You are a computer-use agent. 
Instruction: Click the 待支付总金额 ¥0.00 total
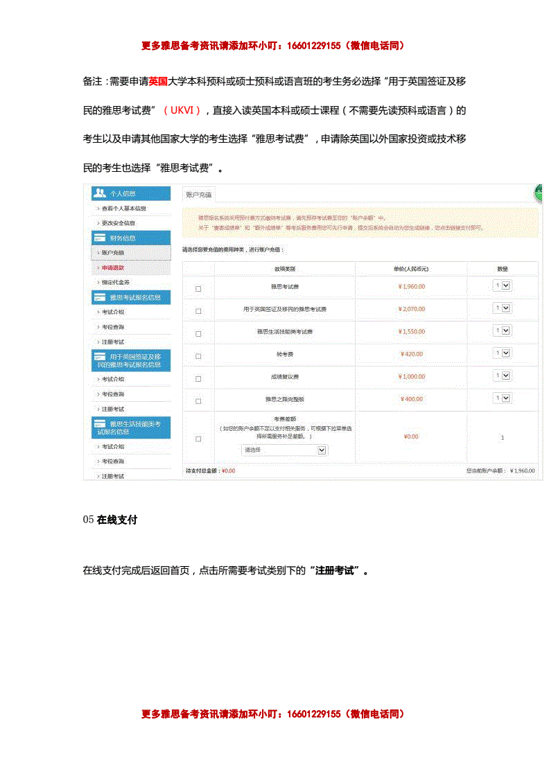pos(211,471)
